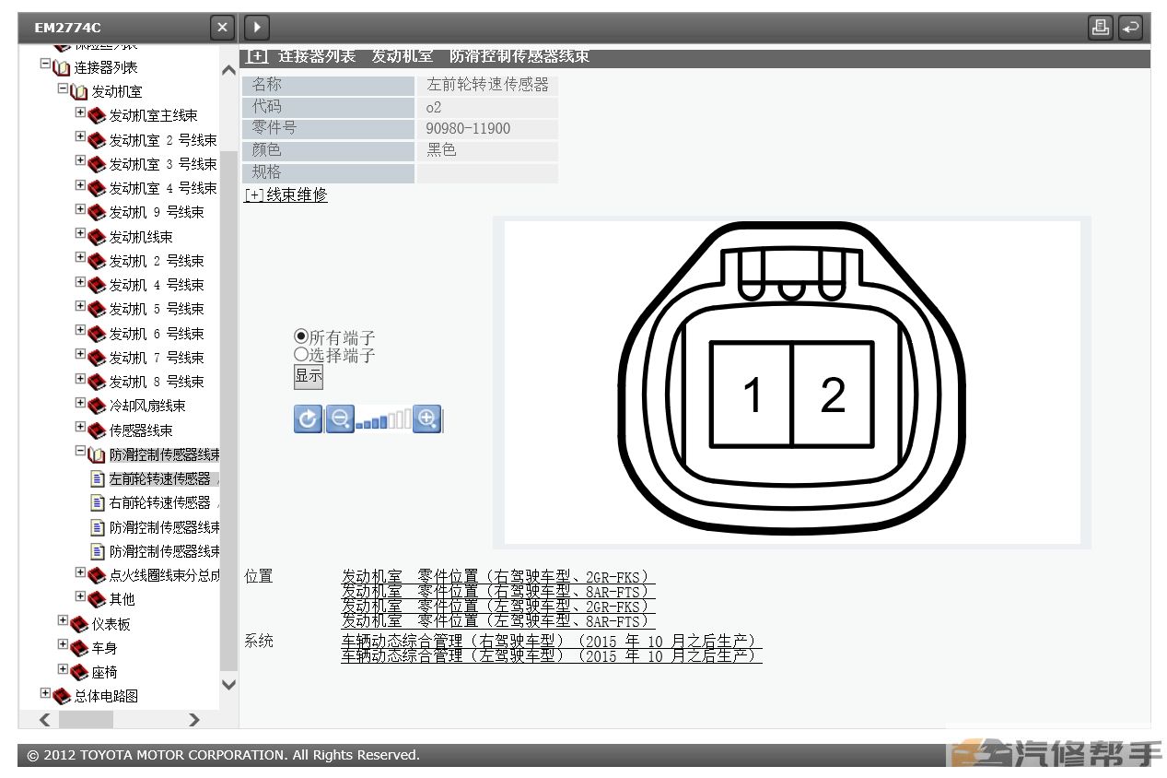The height and width of the screenshot is (778, 1167).
Task: Zoom out the connector diagram
Action: coord(339,418)
